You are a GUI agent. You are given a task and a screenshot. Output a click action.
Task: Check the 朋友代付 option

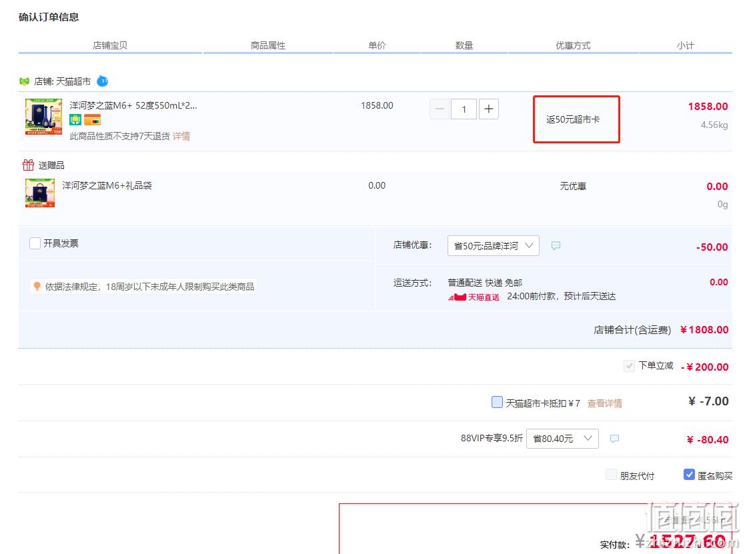tap(612, 475)
